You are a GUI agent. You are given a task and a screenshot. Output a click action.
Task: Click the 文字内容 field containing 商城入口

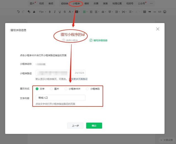tap(61, 98)
